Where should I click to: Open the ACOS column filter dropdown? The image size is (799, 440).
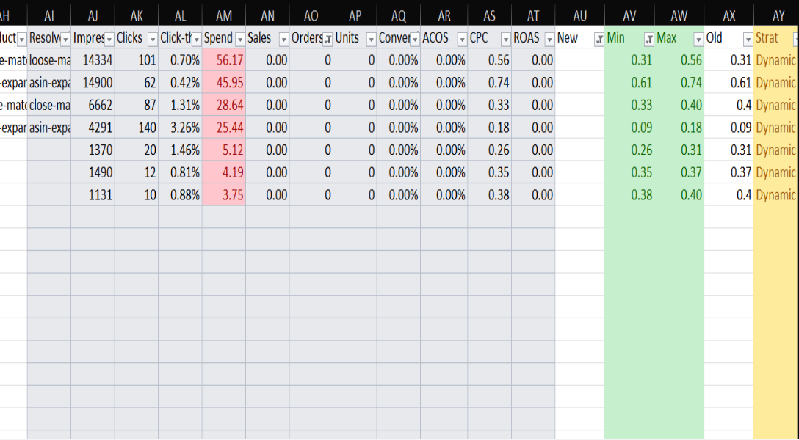462,39
